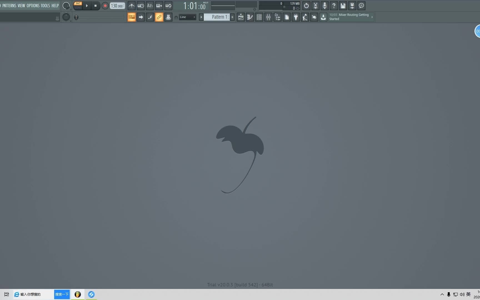Screen dimensions: 480x300
Task: Start one-click audio recording microphone icon
Action: tap(325, 6)
